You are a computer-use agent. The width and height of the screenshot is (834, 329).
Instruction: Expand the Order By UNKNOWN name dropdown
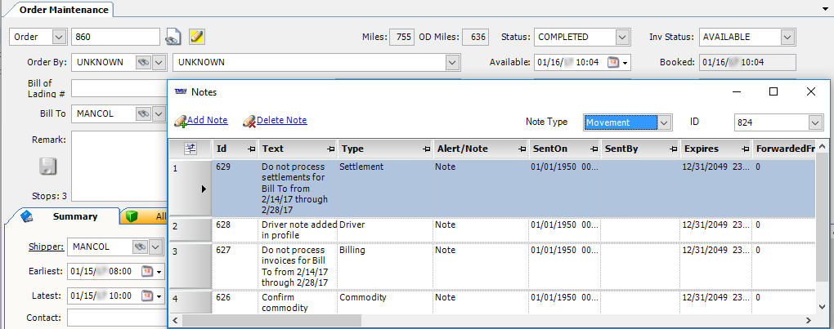click(453, 62)
